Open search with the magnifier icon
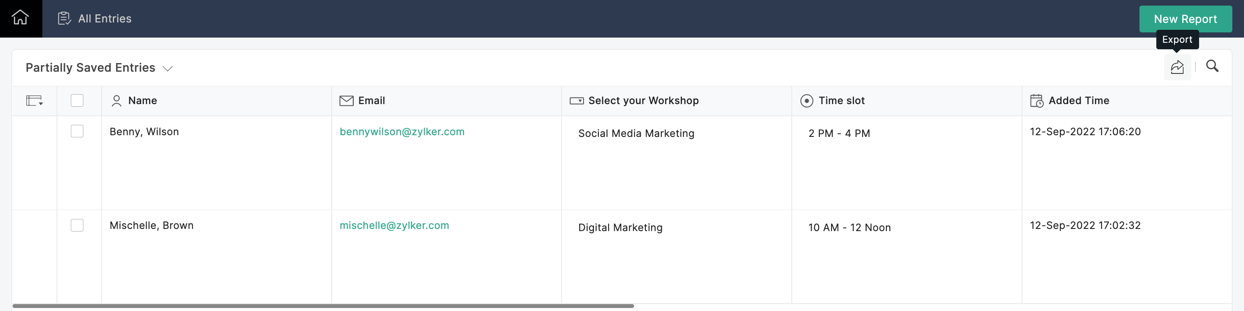 1212,66
